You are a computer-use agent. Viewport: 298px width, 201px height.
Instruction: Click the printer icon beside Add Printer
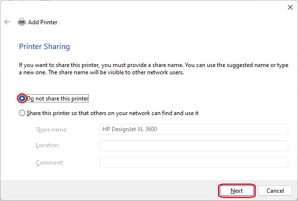tap(22, 22)
